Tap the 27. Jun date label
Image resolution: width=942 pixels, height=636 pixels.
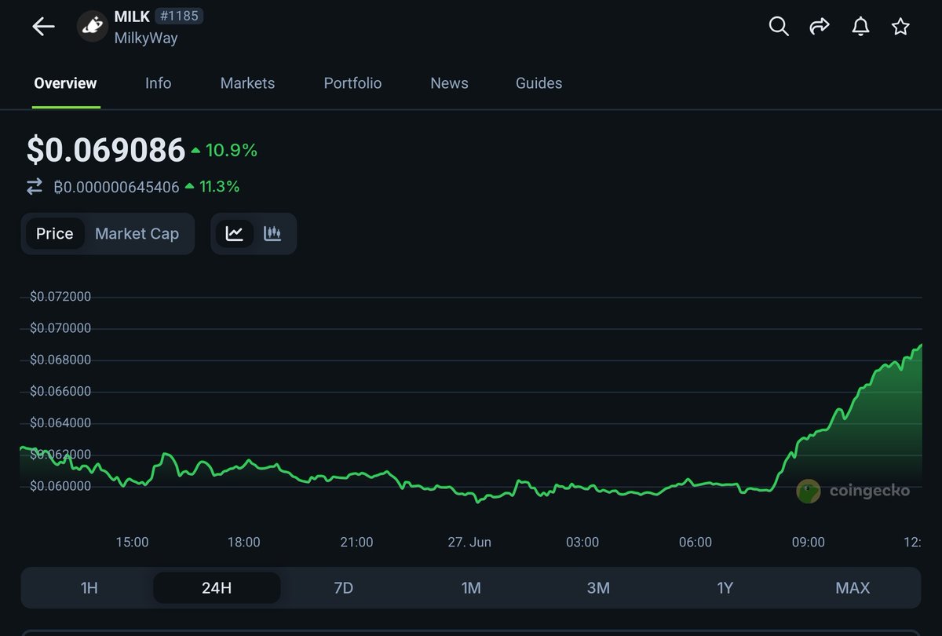(469, 542)
